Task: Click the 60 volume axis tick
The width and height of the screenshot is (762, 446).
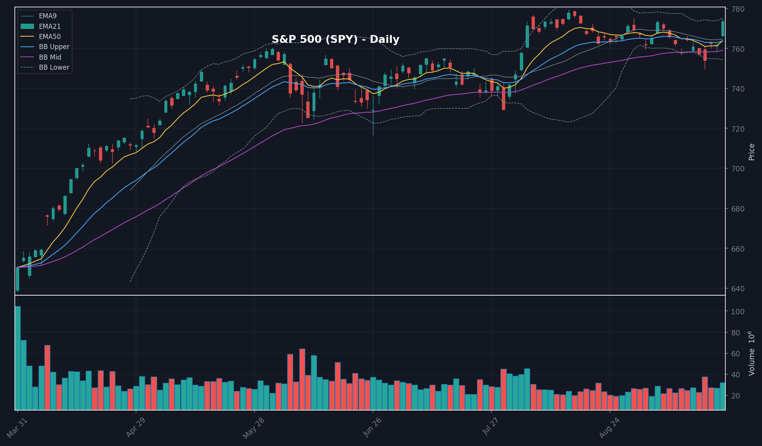Action: [735, 354]
